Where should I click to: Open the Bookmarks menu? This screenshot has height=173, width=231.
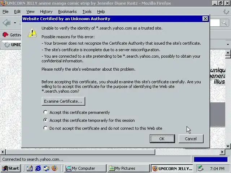click(67, 12)
